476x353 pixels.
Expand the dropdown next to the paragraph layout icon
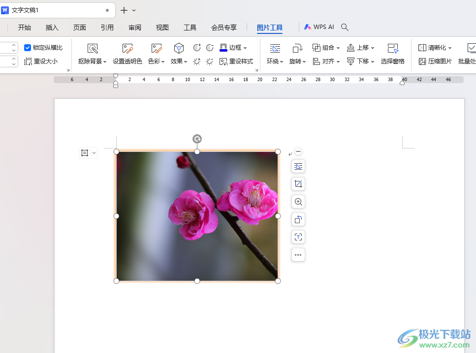click(94, 153)
